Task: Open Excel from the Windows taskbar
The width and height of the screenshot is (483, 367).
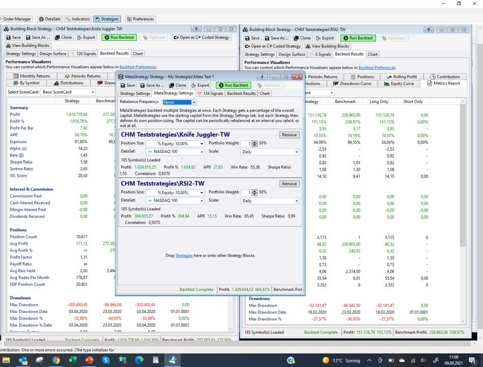Action: (72, 360)
